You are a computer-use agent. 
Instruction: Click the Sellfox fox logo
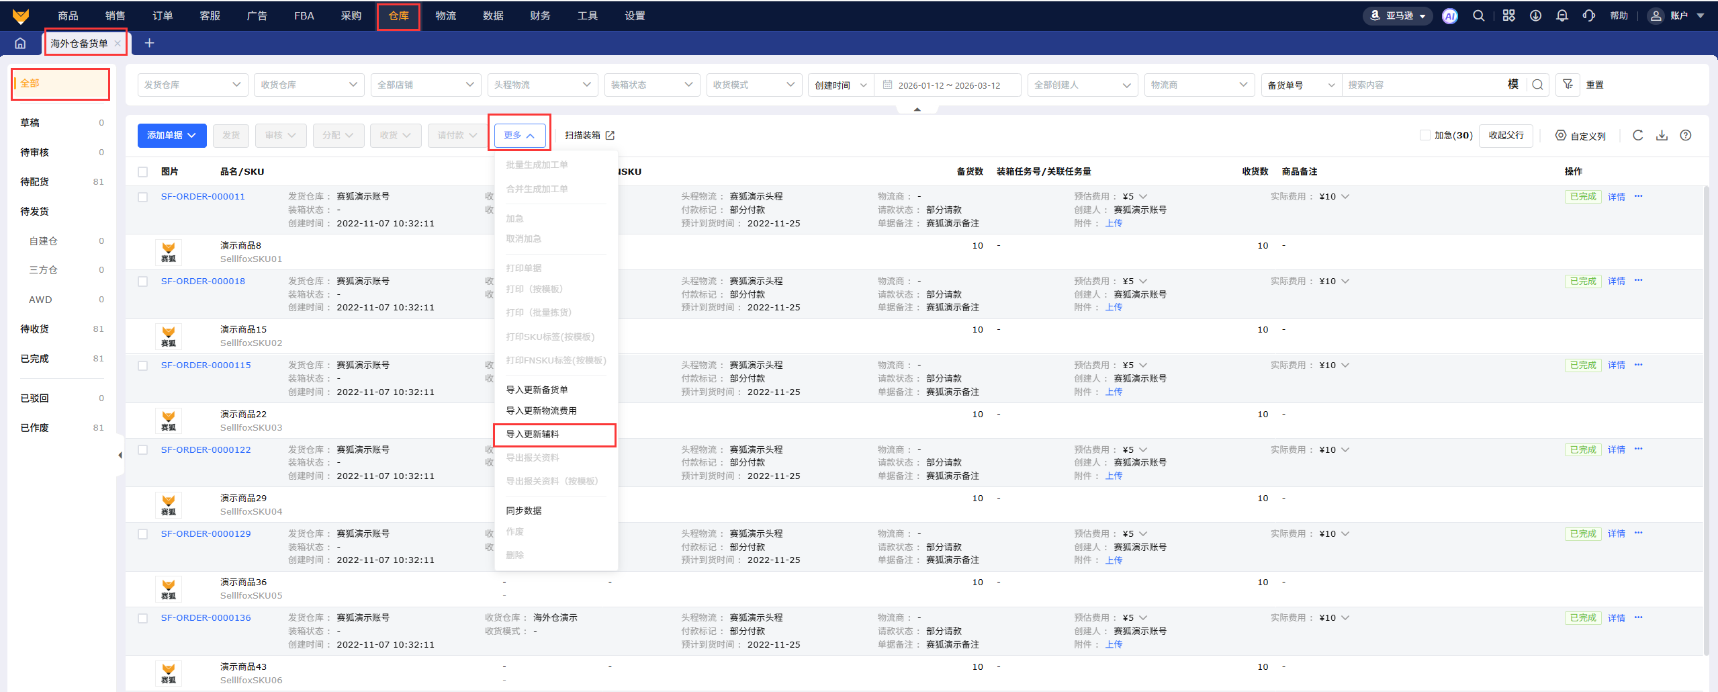[21, 15]
